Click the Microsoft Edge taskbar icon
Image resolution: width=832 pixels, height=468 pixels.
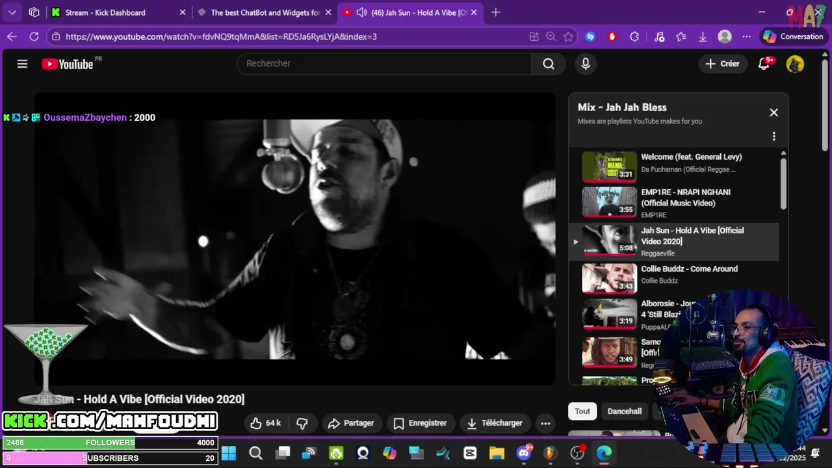click(x=604, y=453)
